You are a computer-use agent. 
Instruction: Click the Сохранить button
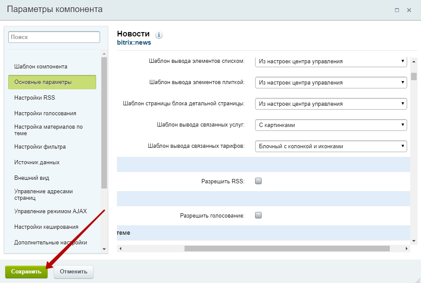coord(26,272)
